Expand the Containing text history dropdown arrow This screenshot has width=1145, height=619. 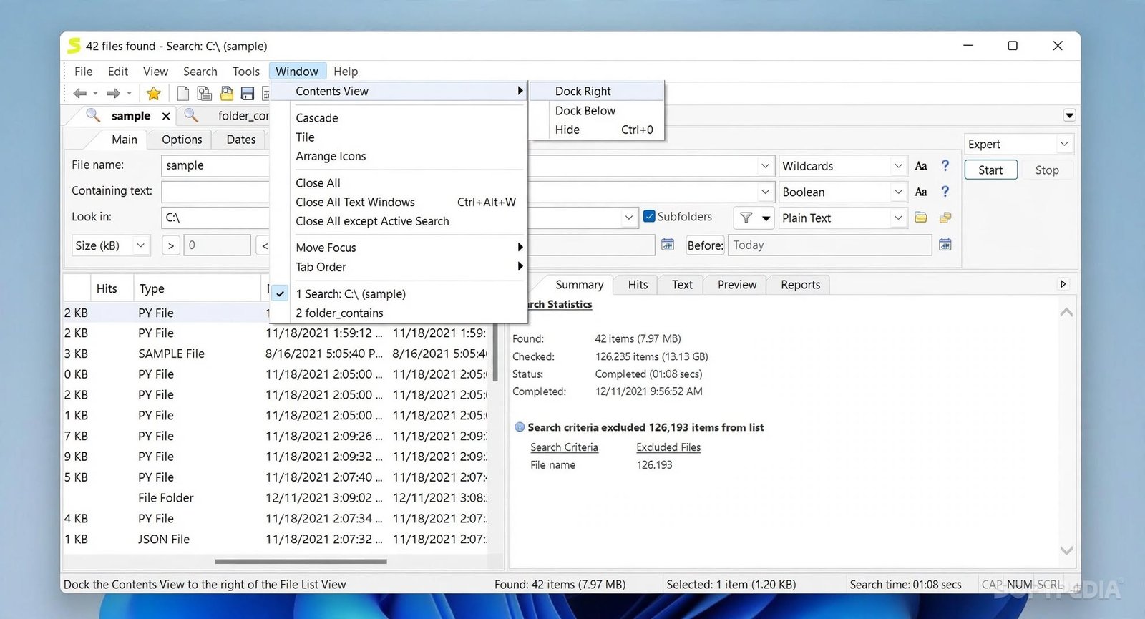(x=765, y=192)
